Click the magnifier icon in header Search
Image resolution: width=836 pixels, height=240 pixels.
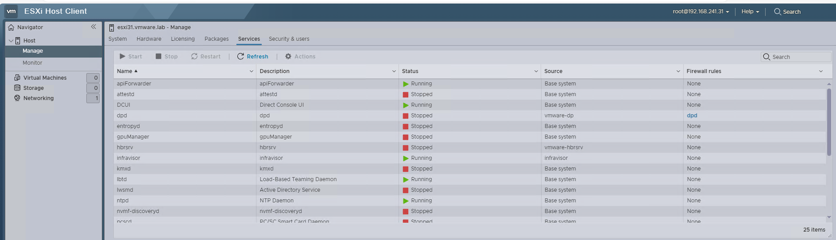777,12
